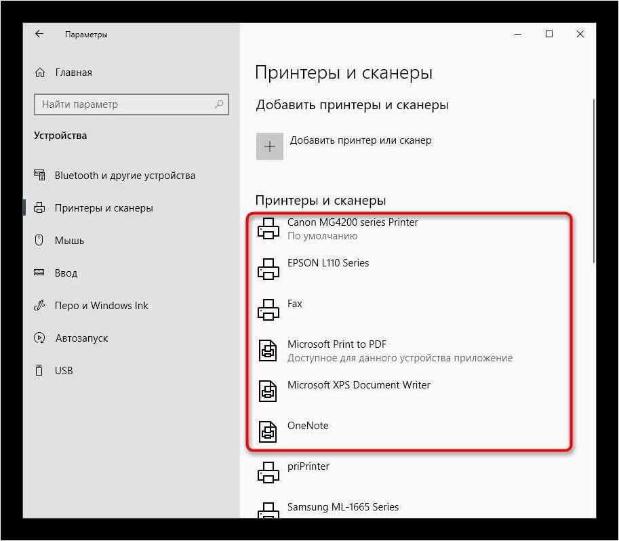Focus the Найти параметр search field
Screen dimensions: 619x541
(132, 104)
